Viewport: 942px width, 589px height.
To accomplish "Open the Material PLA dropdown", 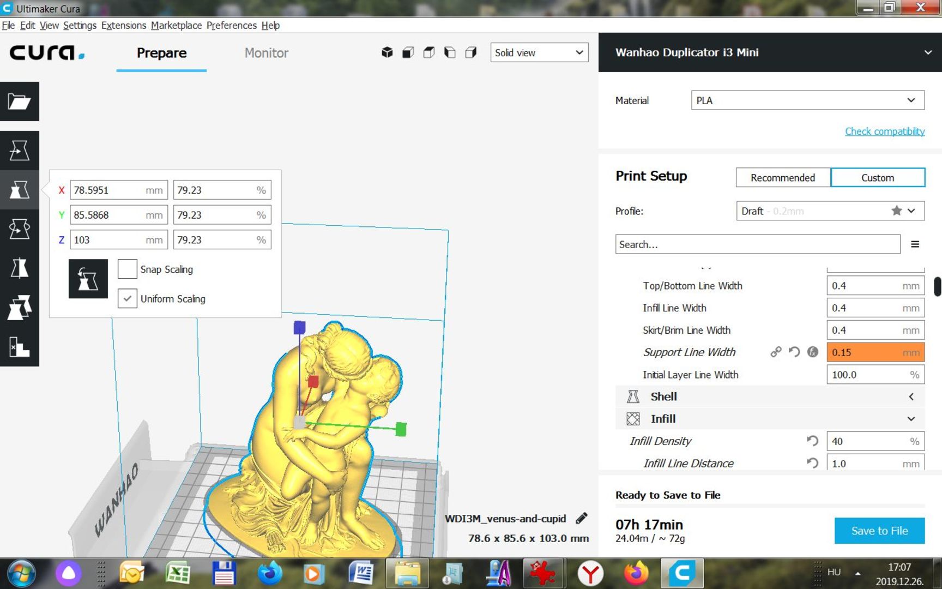I will point(807,100).
